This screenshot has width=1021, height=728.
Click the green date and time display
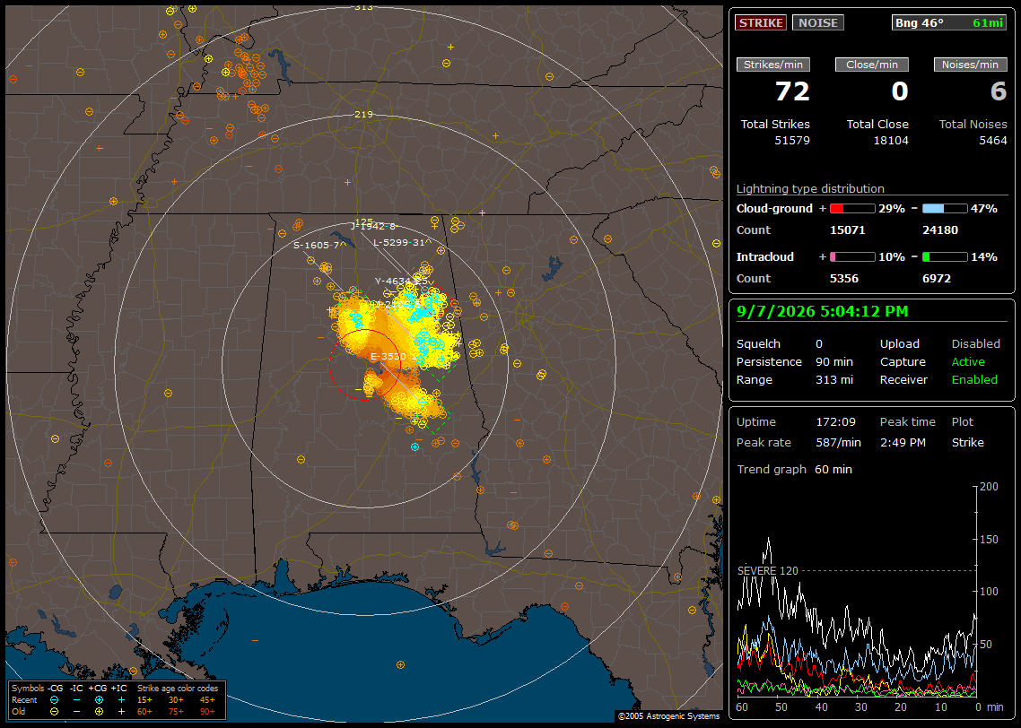click(x=822, y=312)
